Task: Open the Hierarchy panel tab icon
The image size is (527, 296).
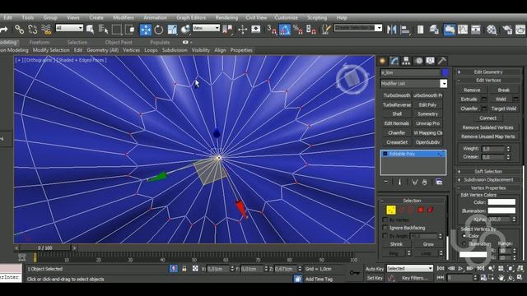Action: (x=406, y=61)
